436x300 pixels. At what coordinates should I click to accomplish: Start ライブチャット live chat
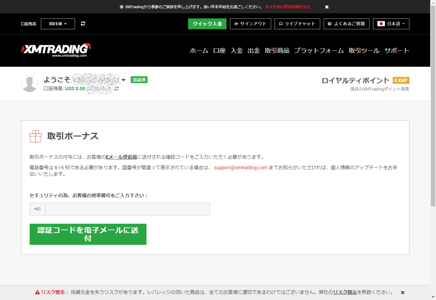[x=297, y=24]
